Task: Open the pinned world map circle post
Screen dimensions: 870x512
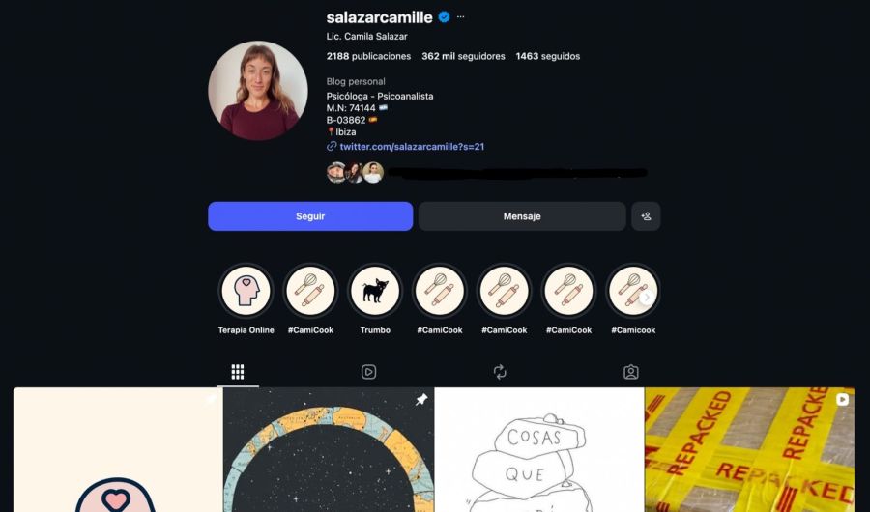Action: (329, 450)
